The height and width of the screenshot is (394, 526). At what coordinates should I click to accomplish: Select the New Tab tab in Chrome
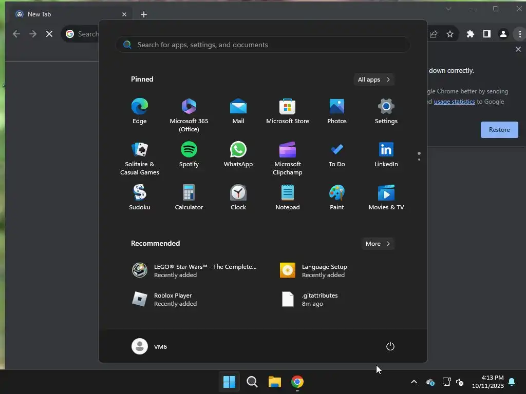[x=69, y=14]
